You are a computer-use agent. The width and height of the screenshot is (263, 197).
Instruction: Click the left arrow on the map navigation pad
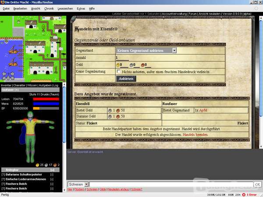(x=4, y=74)
